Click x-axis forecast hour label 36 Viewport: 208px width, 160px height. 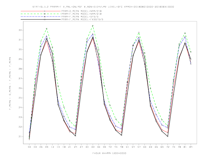coord(98,147)
